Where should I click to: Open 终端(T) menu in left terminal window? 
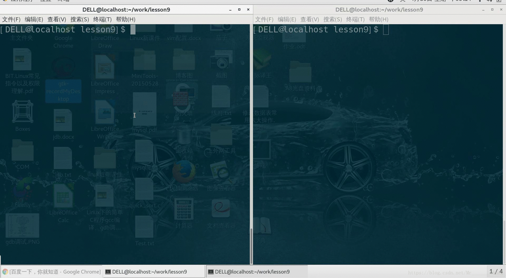(x=103, y=19)
